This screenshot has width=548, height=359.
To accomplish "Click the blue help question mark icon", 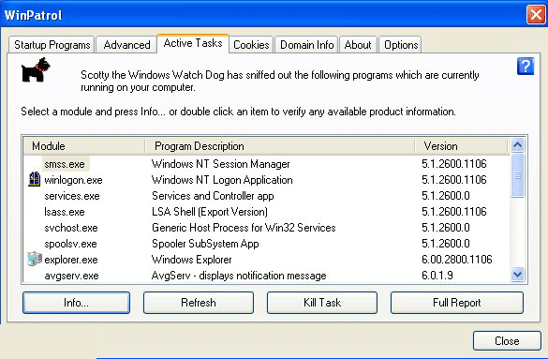I will point(526,66).
